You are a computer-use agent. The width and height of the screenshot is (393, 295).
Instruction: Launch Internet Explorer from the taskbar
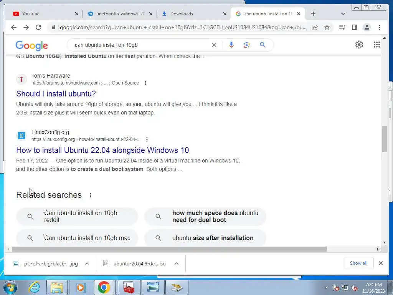(34, 287)
